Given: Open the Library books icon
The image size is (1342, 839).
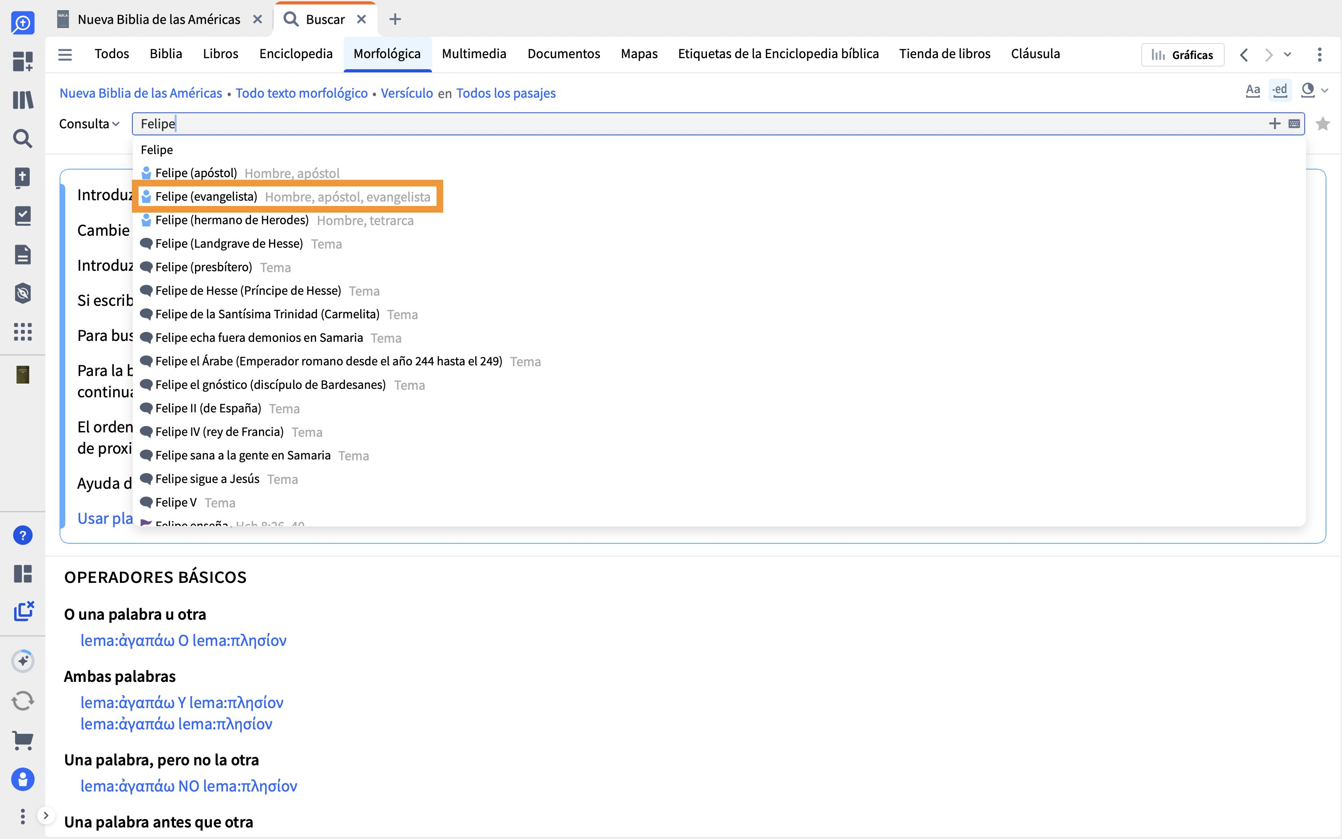Looking at the screenshot, I should pyautogui.click(x=23, y=100).
